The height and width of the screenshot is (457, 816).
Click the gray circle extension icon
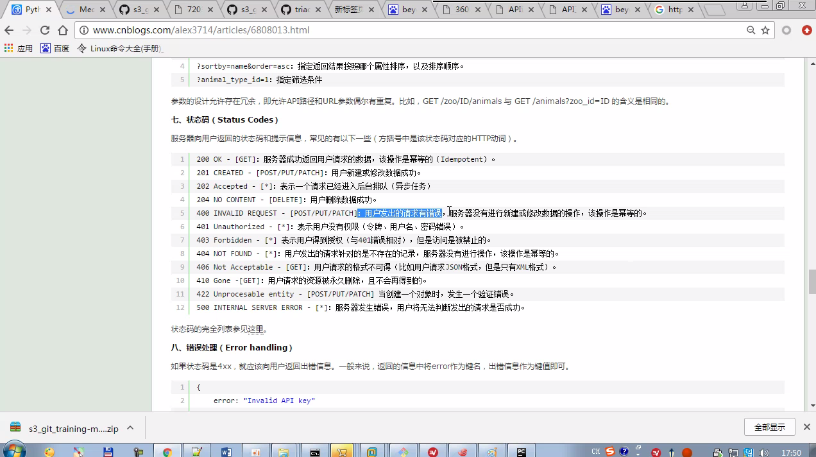[x=786, y=30]
